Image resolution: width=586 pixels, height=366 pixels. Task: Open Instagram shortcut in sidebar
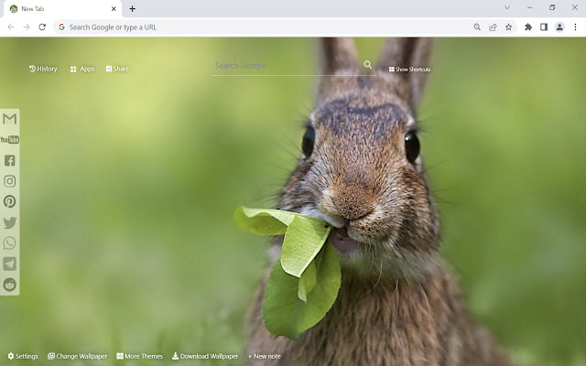coord(10,181)
